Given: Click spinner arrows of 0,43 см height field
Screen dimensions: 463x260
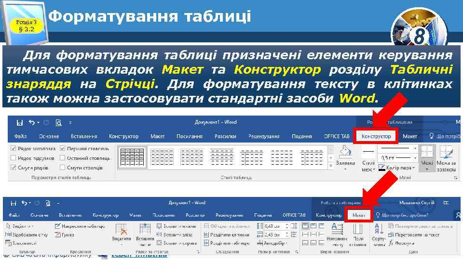Looking at the screenshot, I should pos(286,226).
